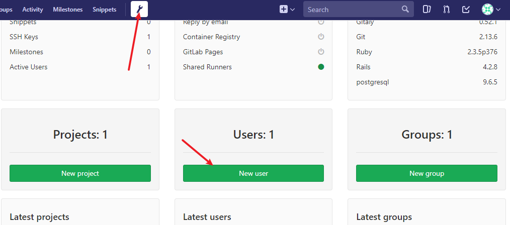
Task: Open the issues board icon
Action: 427,10
